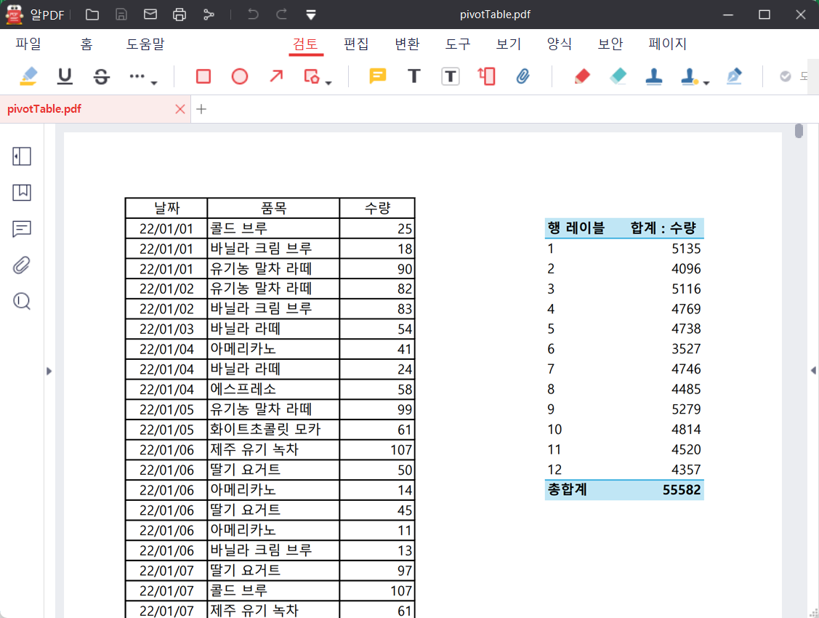Screen dimensions: 819x618
Task: Attach a file with the paperclip tool
Action: 524,76
